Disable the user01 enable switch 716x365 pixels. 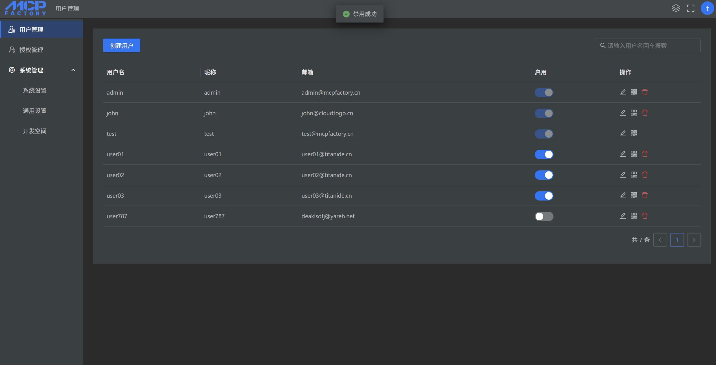coord(544,154)
